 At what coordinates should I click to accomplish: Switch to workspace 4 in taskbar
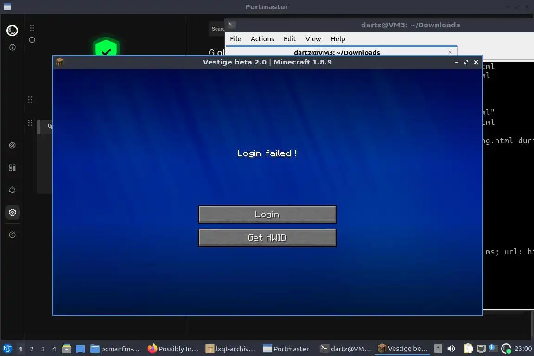pyautogui.click(x=54, y=349)
